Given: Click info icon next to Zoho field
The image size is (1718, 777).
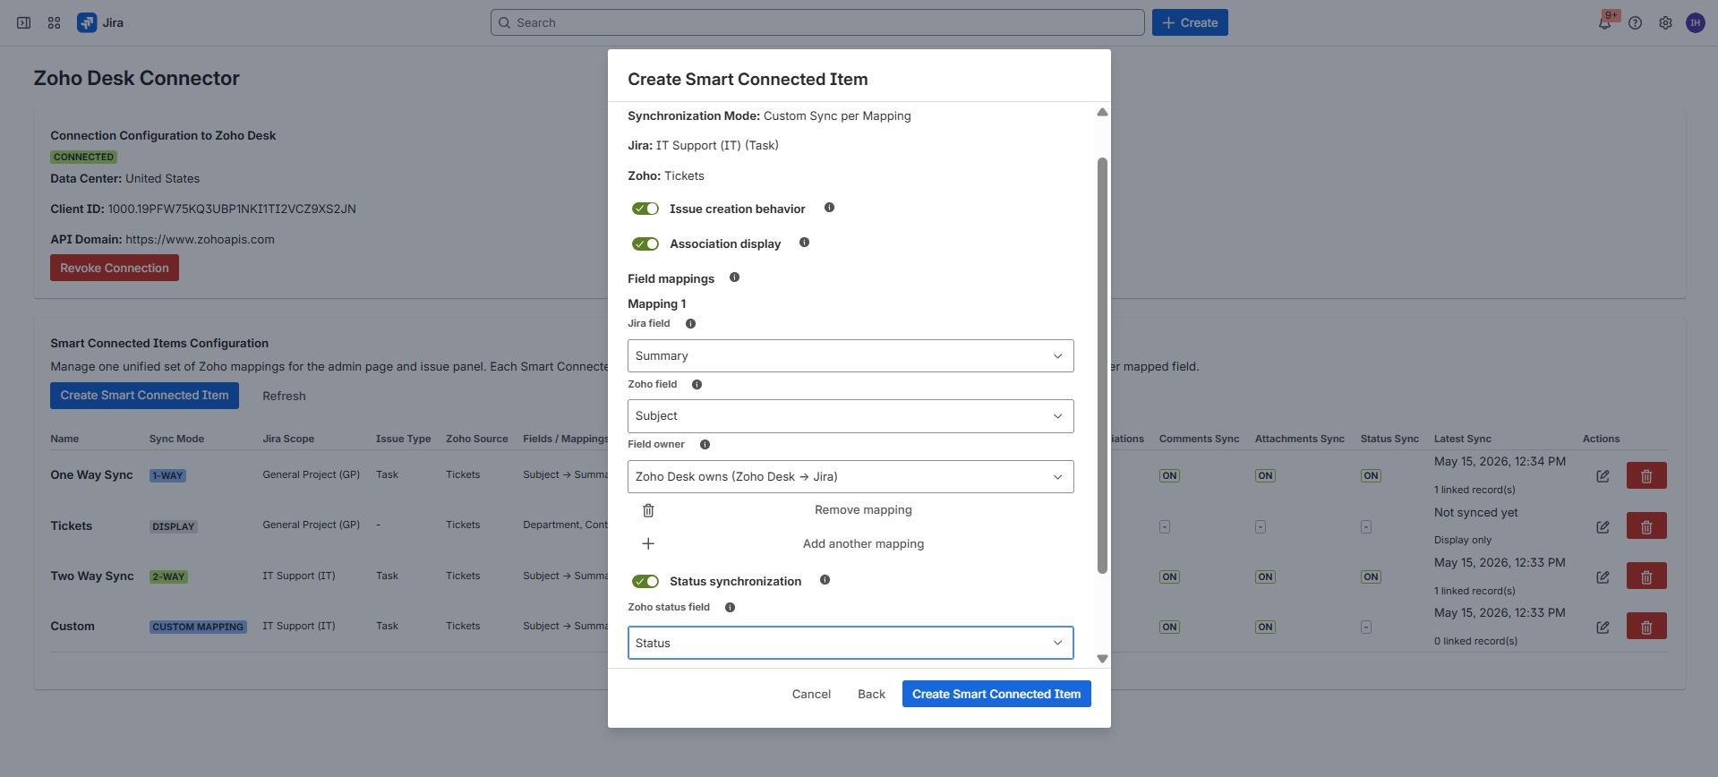Looking at the screenshot, I should coord(697,385).
